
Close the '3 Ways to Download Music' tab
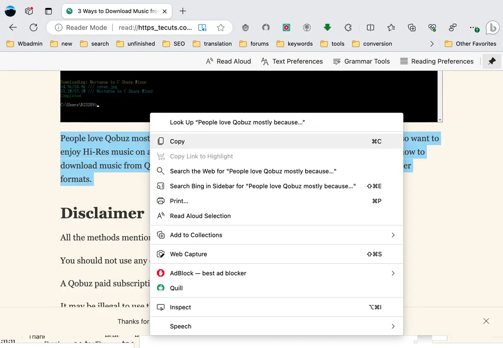point(165,11)
